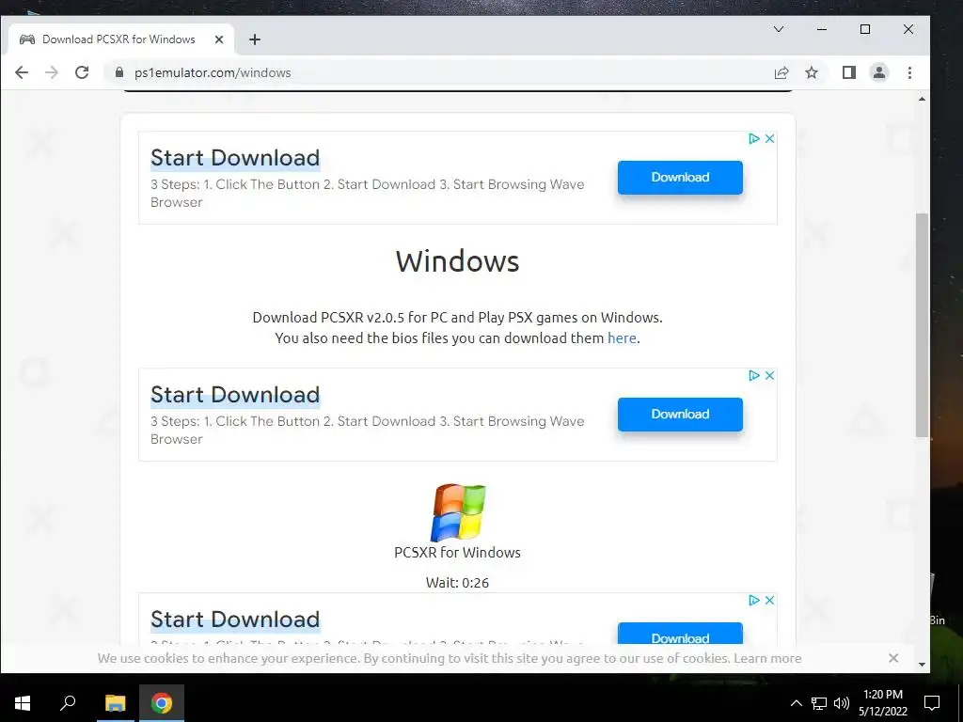The height and width of the screenshot is (722, 963).
Task: Close the top ad with X
Action: coord(769,139)
